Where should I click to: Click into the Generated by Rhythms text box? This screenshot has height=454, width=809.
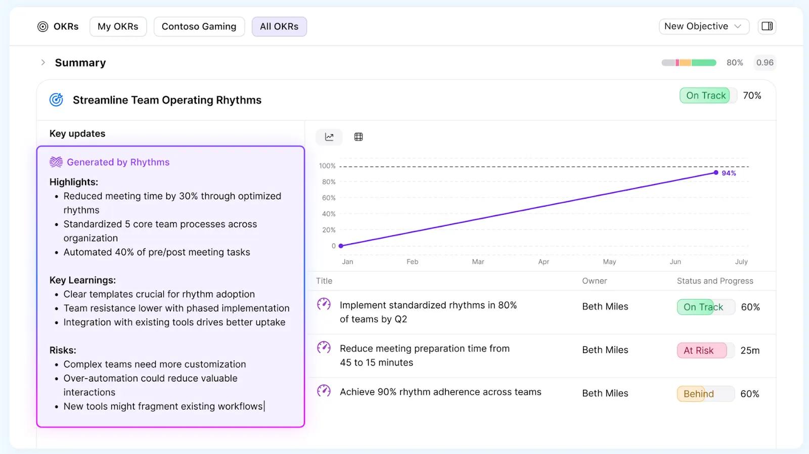click(171, 293)
